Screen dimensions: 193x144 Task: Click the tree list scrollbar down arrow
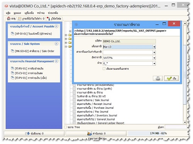pos(185,122)
